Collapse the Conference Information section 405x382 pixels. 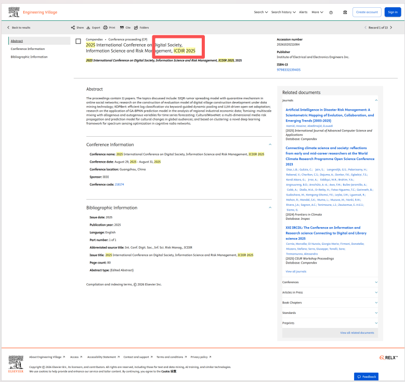point(270,144)
